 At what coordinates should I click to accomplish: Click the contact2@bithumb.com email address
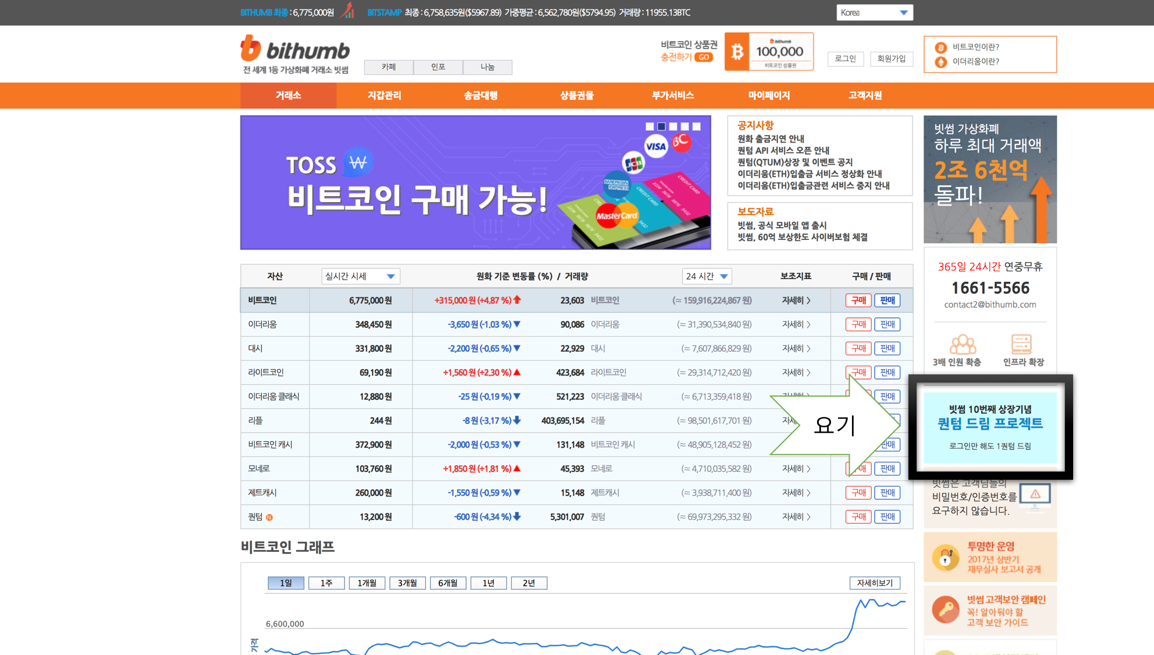click(990, 305)
